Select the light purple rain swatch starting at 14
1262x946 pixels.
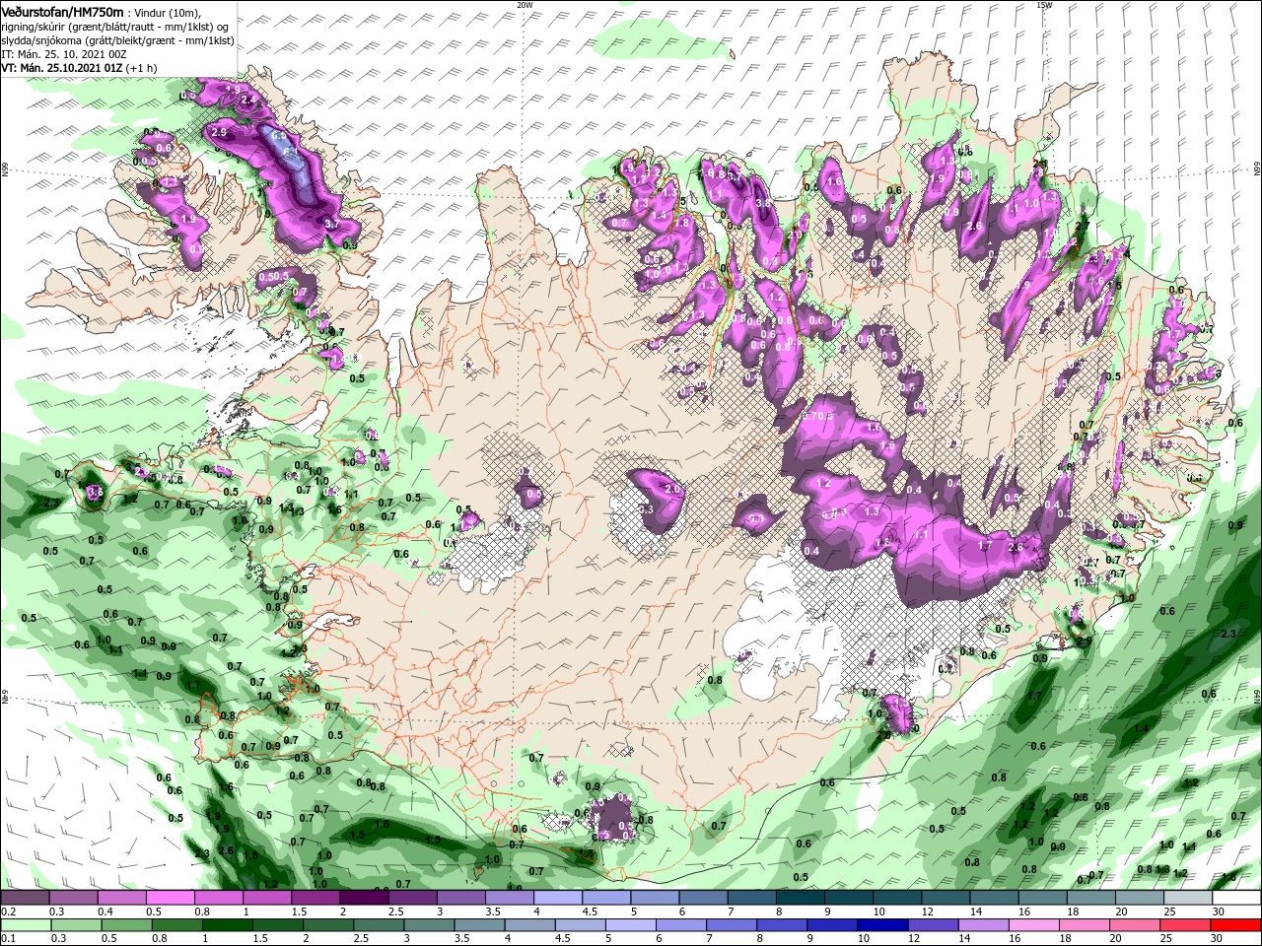(984, 925)
